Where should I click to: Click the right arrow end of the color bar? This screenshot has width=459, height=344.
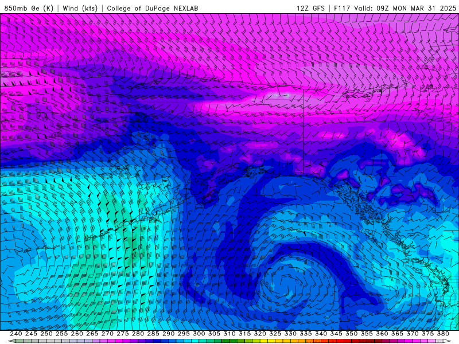click(x=447, y=341)
